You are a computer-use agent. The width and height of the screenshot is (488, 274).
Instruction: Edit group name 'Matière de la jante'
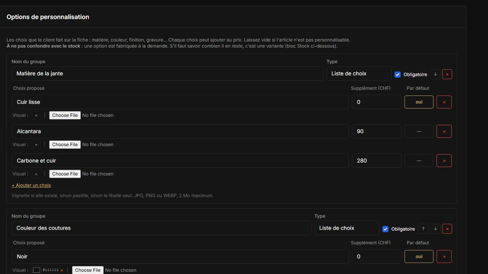coord(167,73)
